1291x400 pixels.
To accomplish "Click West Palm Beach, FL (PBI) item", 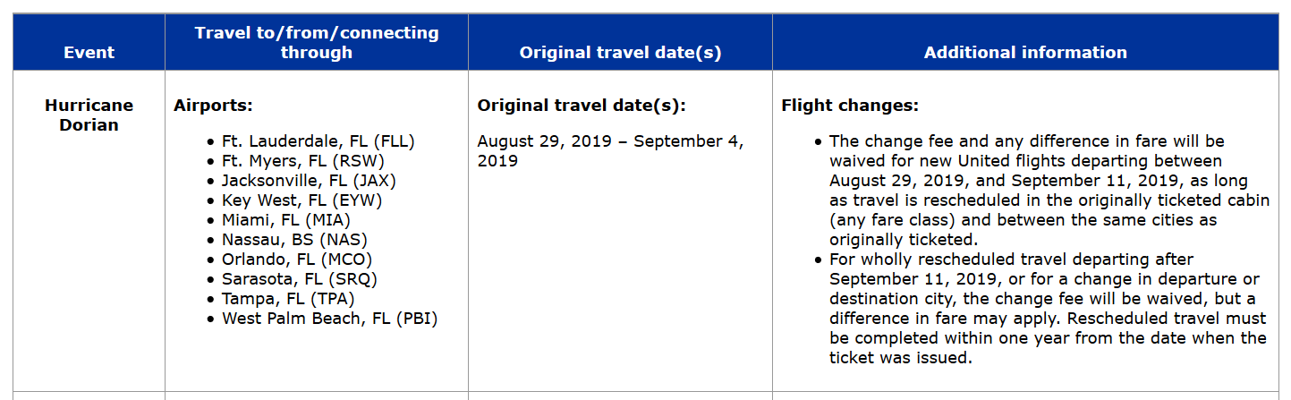I will tap(330, 319).
